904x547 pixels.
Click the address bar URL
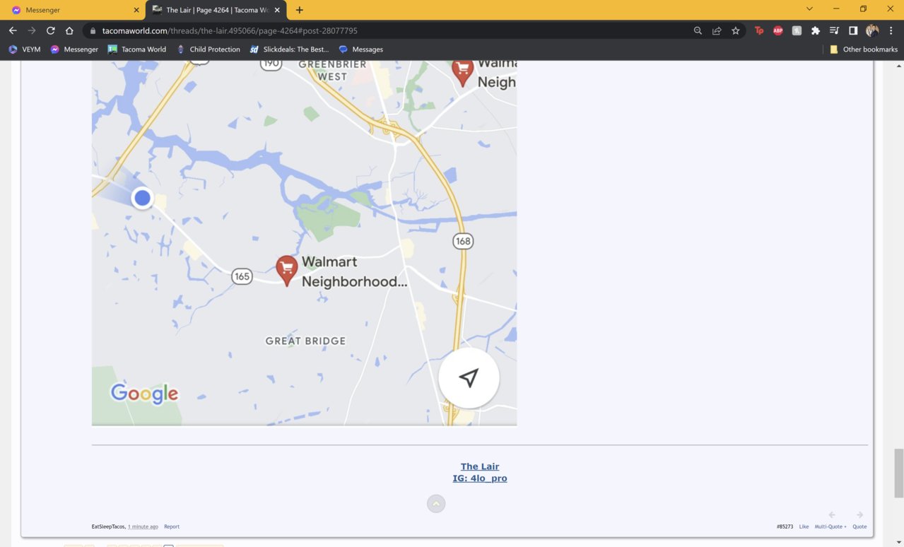coord(230,31)
